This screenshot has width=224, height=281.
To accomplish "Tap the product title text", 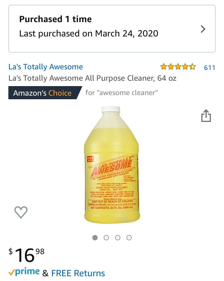I will pyautogui.click(x=92, y=78).
